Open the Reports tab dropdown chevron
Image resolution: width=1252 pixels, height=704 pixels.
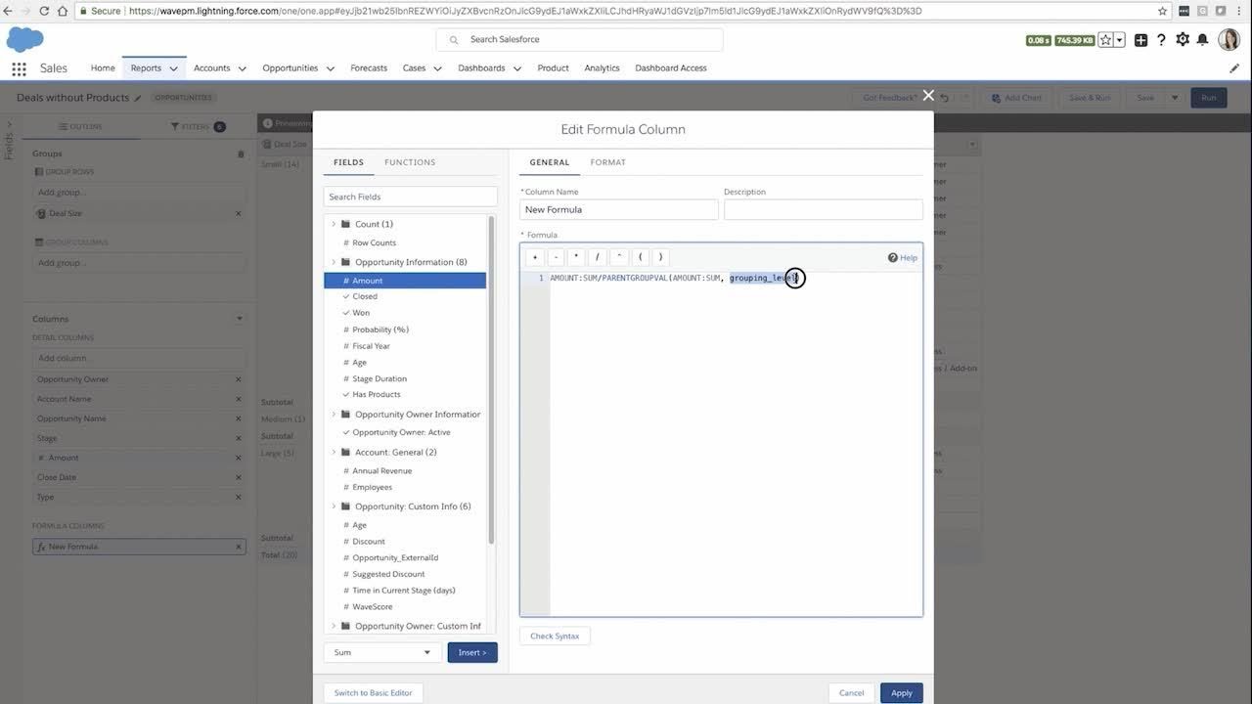[x=173, y=68]
